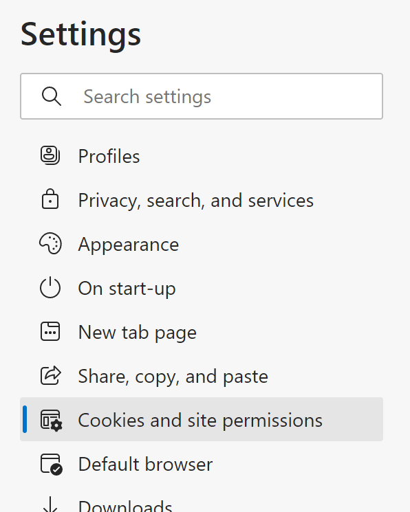The image size is (410, 512).
Task: Select the On start-up section
Action: 202,288
